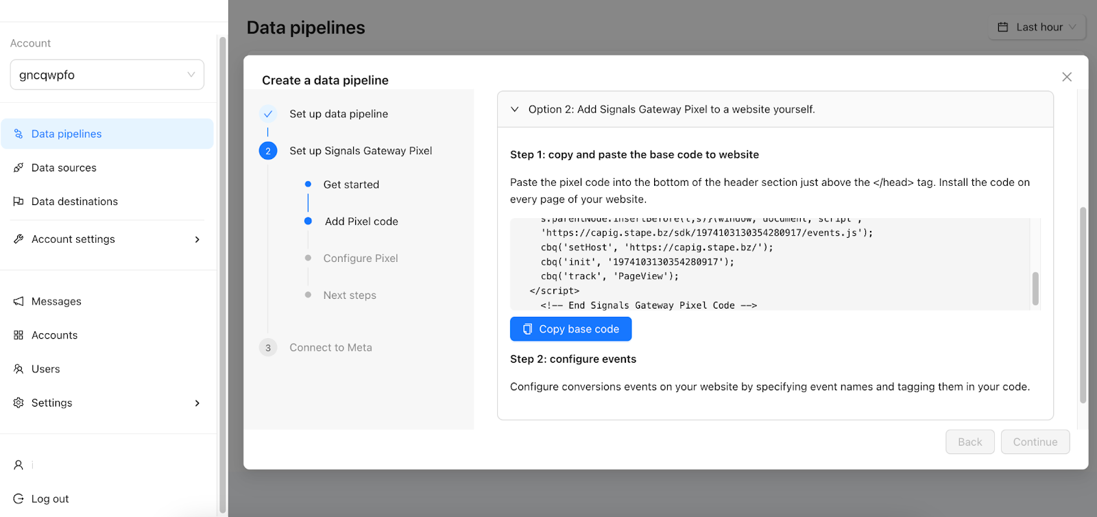Viewport: 1097px width, 517px height.
Task: Click the Data pipelines page heading
Action: click(x=306, y=27)
